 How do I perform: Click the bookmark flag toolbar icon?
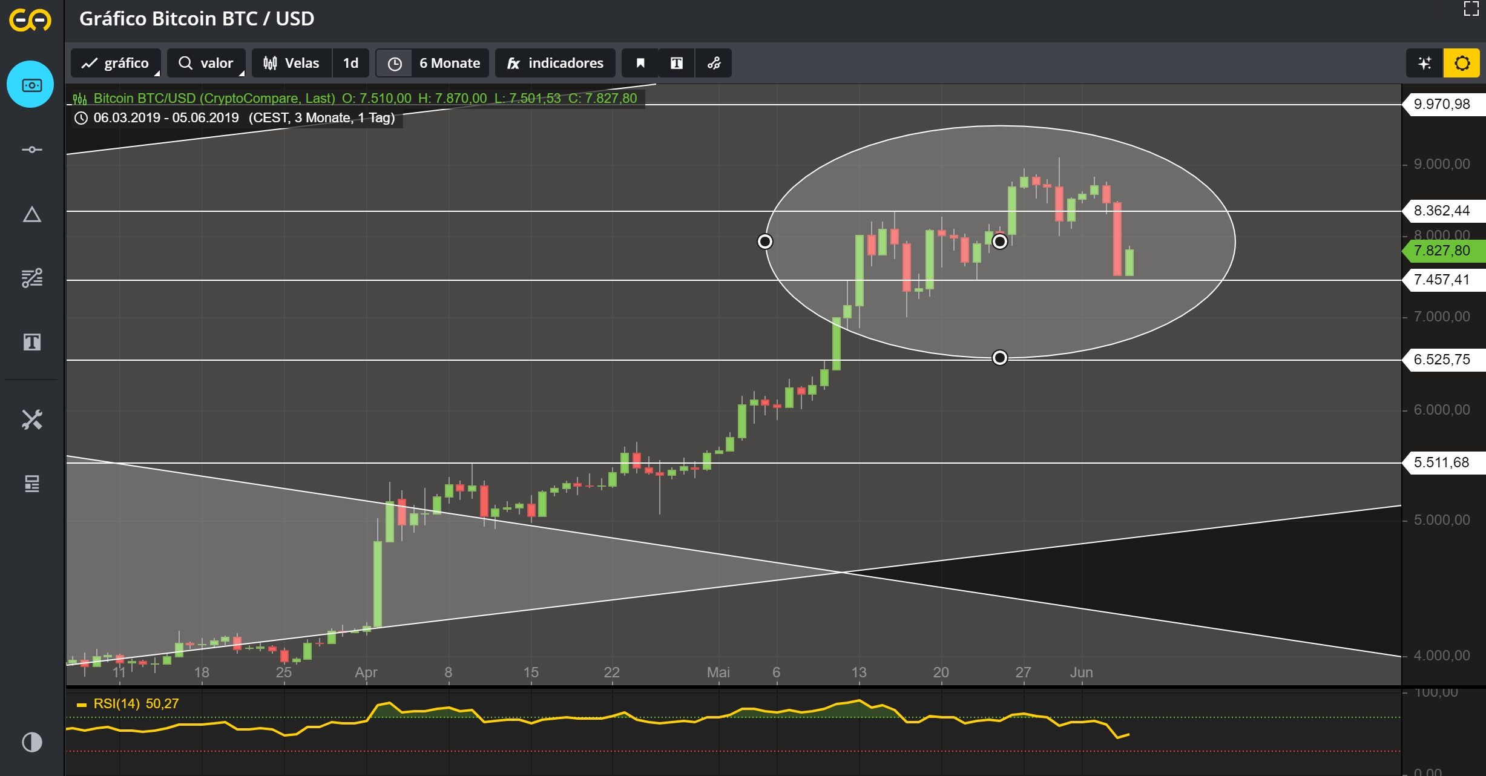[640, 63]
